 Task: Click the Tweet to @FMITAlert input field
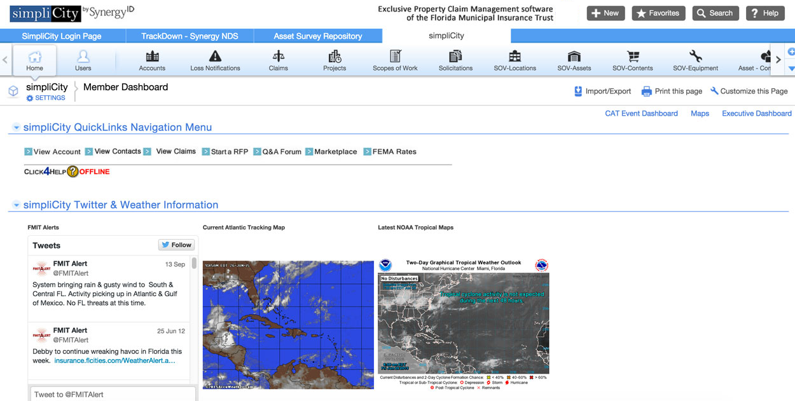(113, 394)
